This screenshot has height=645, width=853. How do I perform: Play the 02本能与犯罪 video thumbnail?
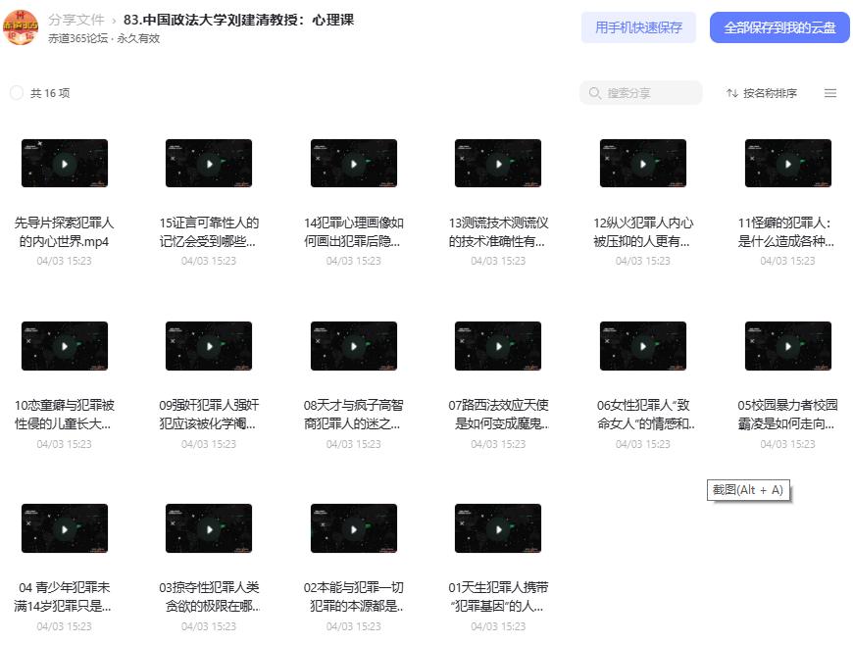click(354, 528)
